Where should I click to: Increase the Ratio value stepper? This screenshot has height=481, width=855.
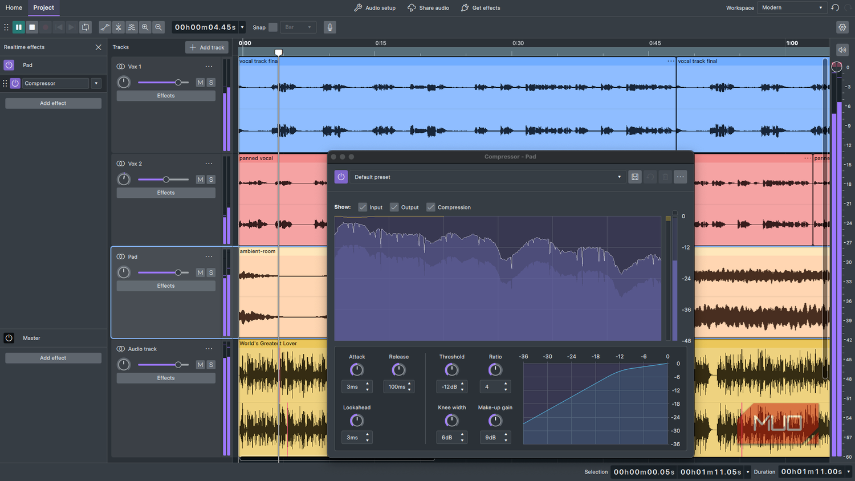pyautogui.click(x=506, y=384)
